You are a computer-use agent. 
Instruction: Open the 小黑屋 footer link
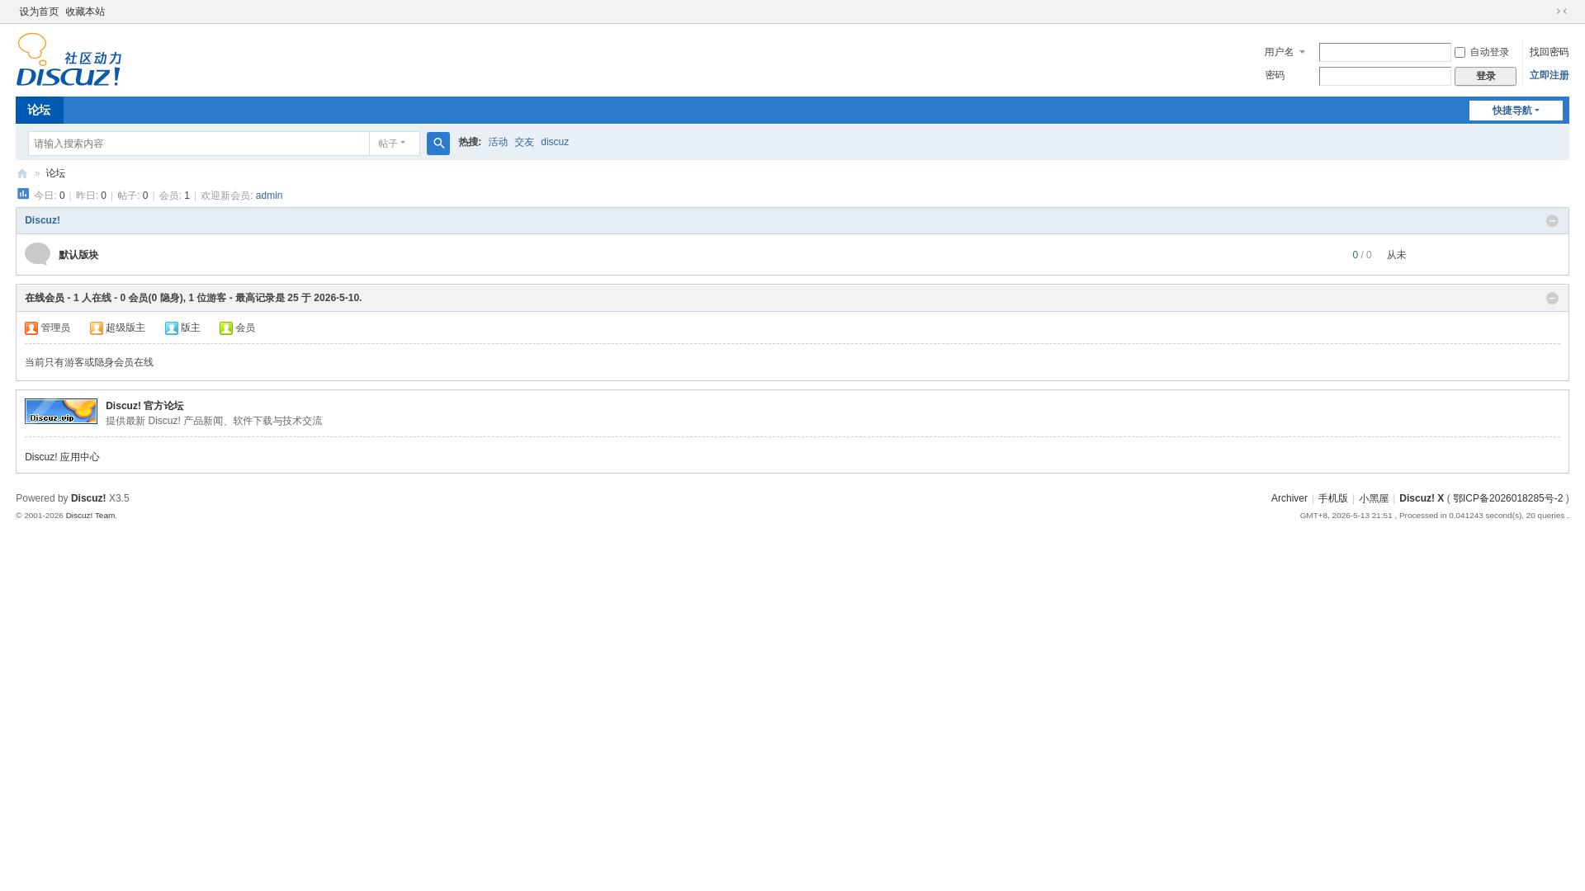pos(1374,498)
